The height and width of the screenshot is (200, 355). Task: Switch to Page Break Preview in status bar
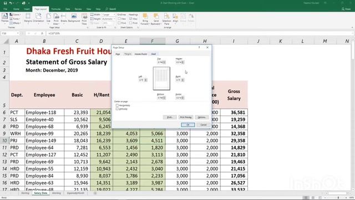320,198
